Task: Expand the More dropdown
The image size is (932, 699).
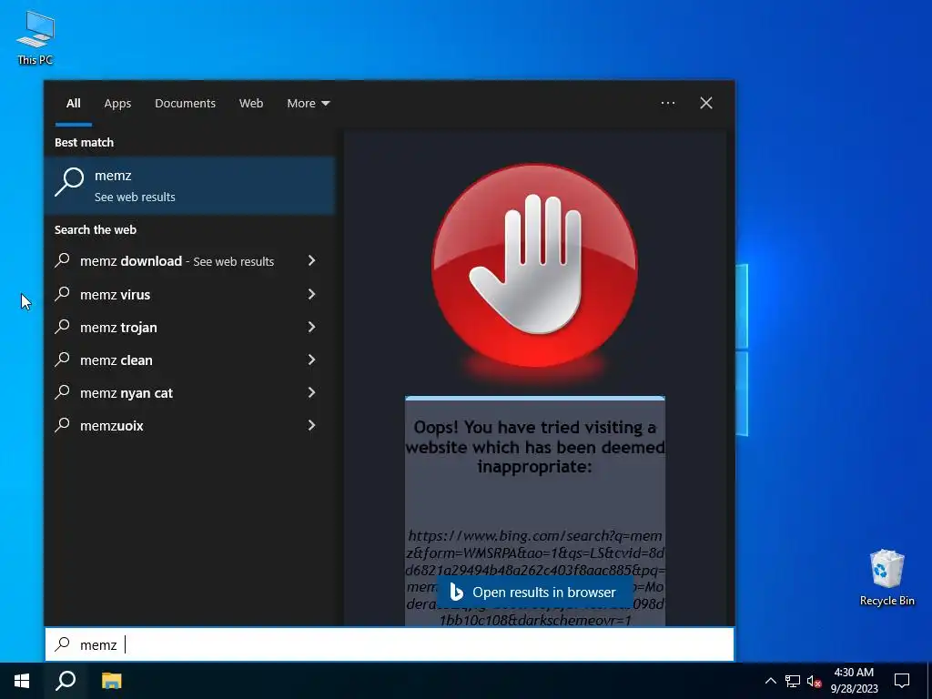Action: 308,104
